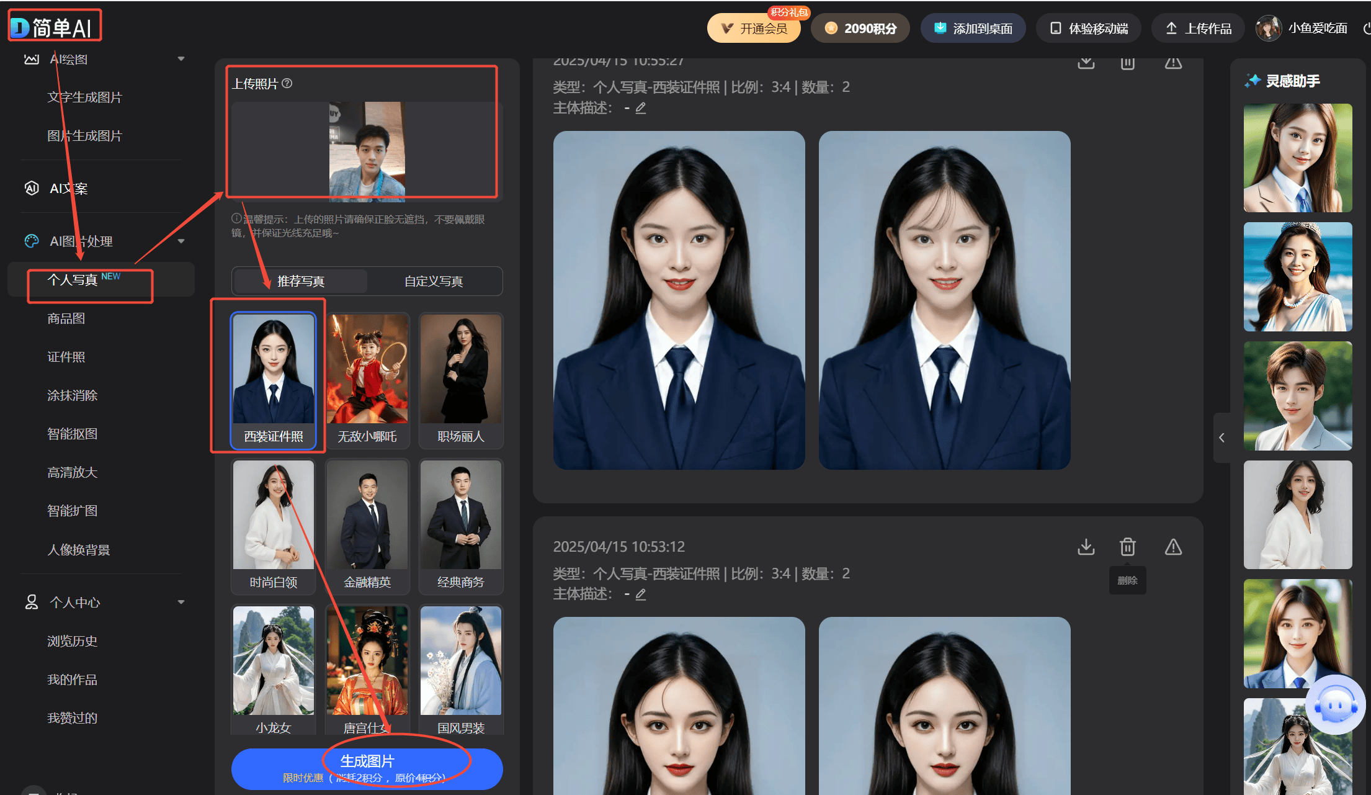Open 涂抹消除 in sidebar
This screenshot has width=1371, height=795.
73,396
